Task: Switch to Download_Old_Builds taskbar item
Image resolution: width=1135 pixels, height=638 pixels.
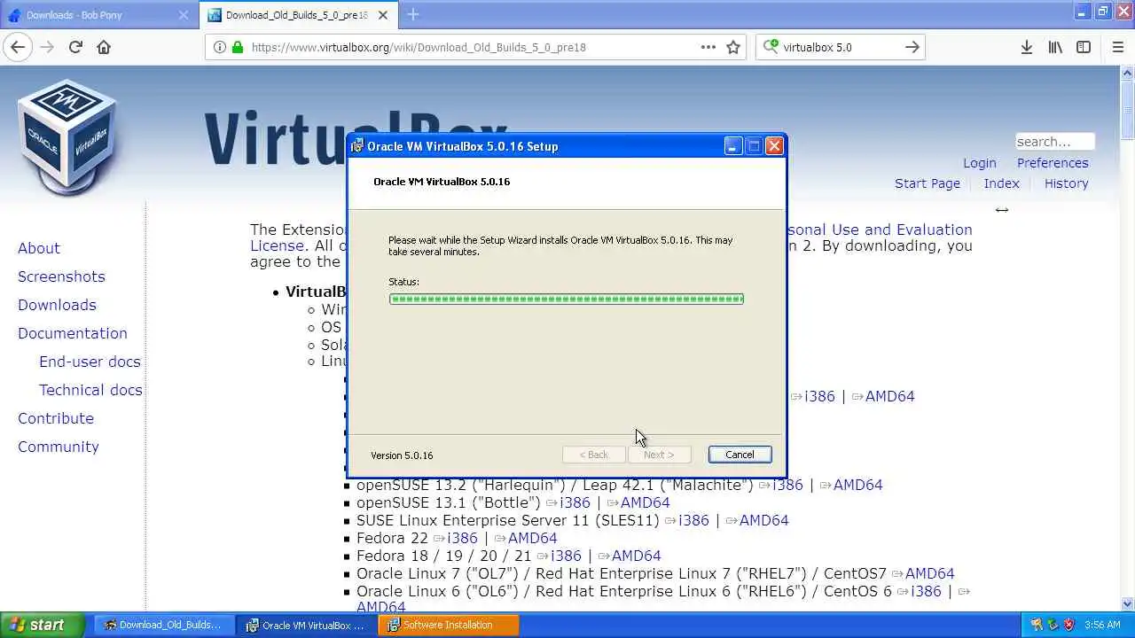Action: click(x=163, y=625)
